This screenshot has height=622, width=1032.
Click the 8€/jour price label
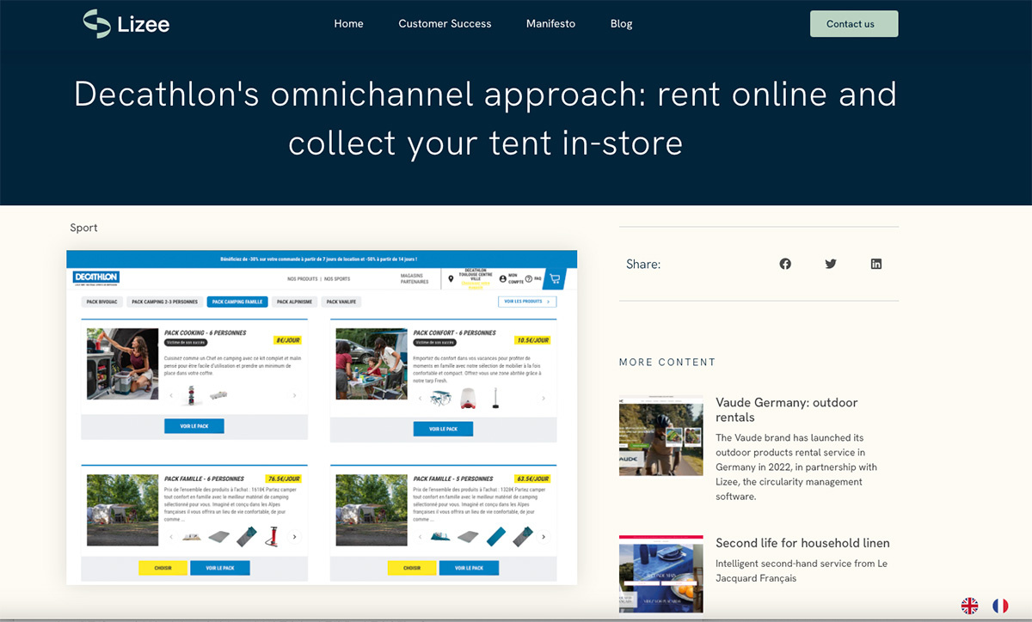tap(287, 340)
